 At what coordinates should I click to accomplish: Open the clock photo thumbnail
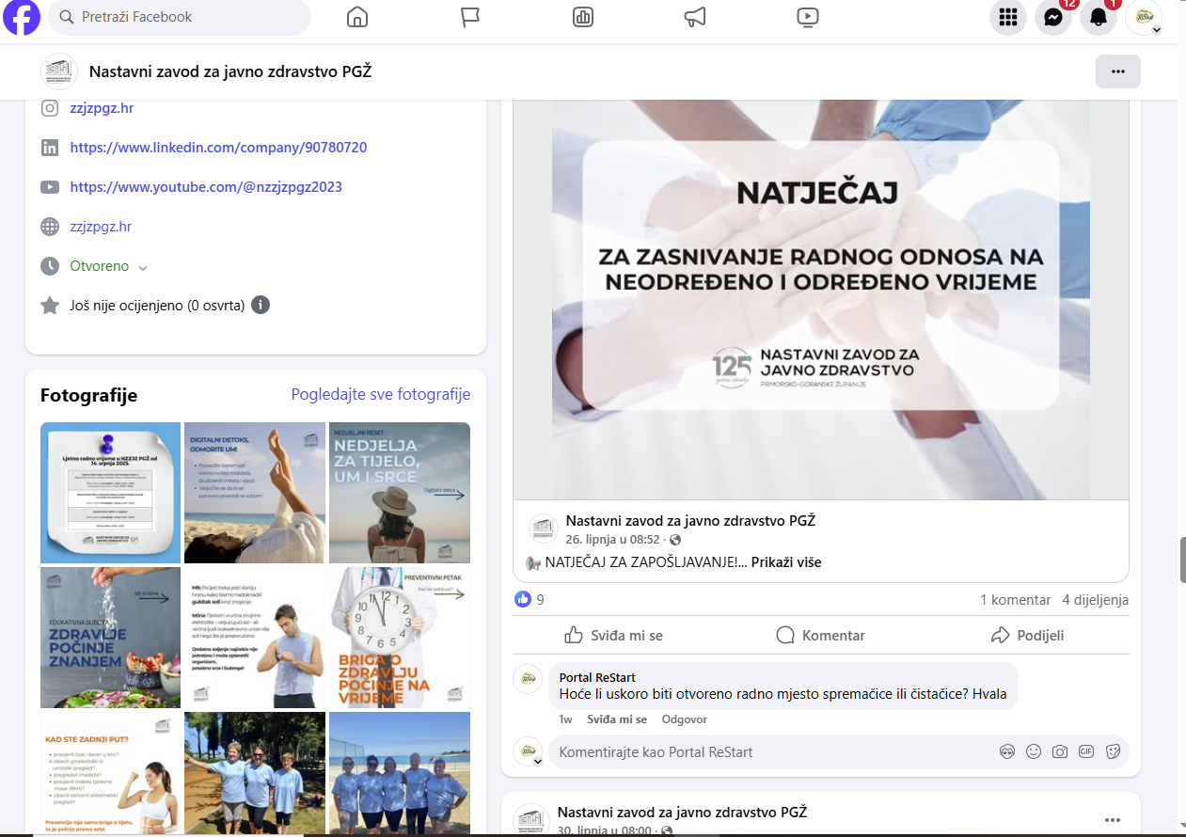[399, 637]
